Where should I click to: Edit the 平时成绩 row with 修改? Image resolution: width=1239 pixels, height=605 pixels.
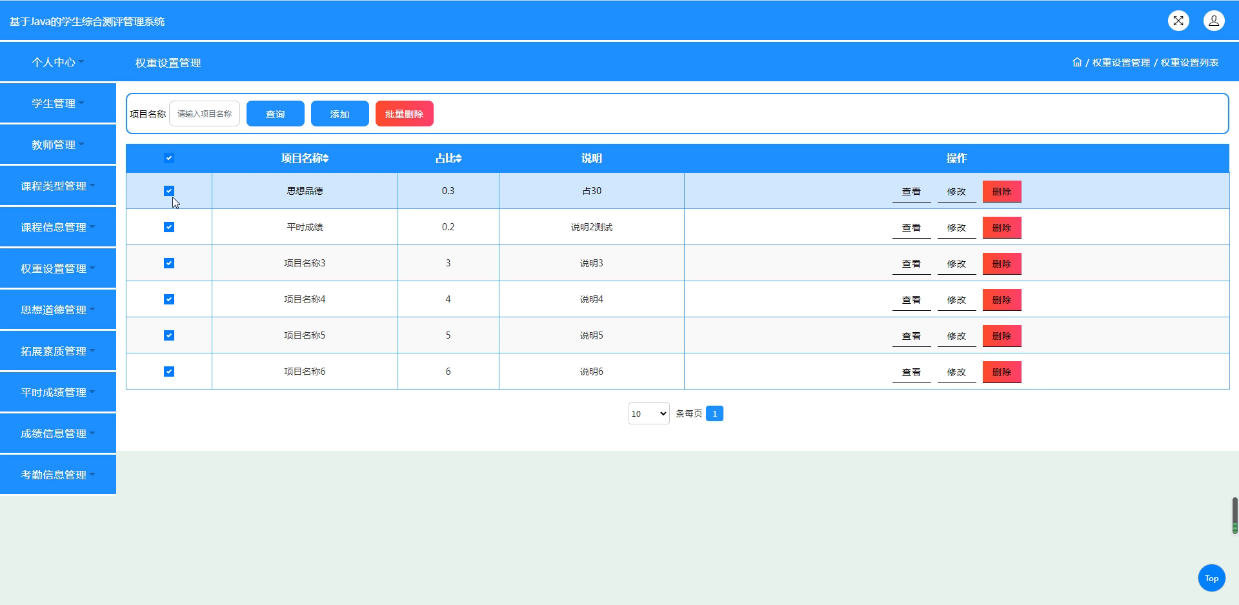[x=956, y=228]
